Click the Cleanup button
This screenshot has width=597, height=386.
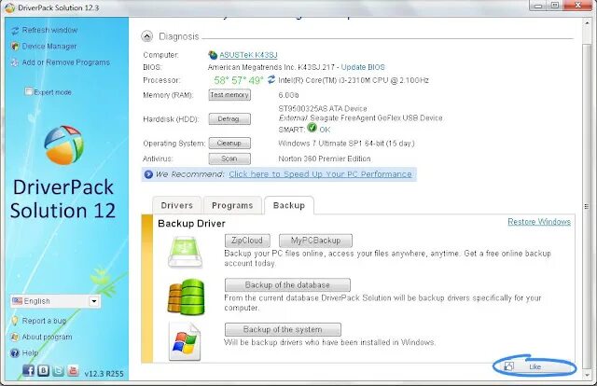pos(229,144)
